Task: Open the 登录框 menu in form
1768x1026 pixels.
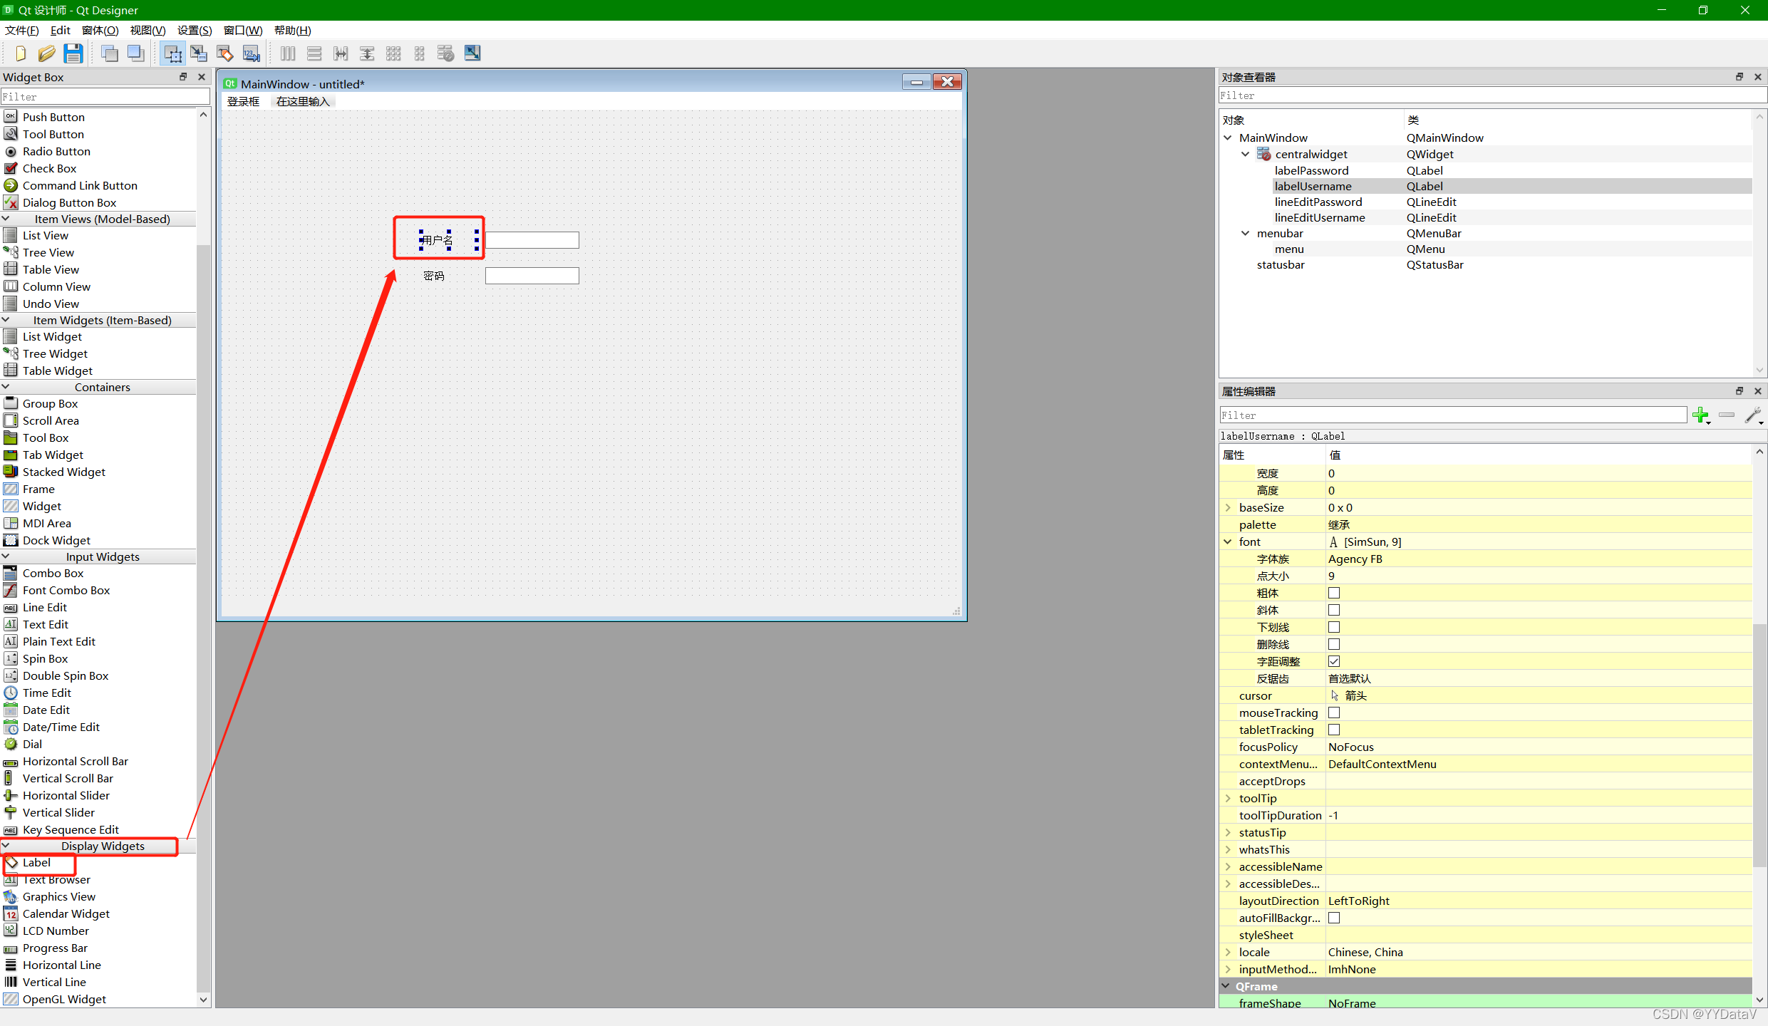Action: [243, 102]
